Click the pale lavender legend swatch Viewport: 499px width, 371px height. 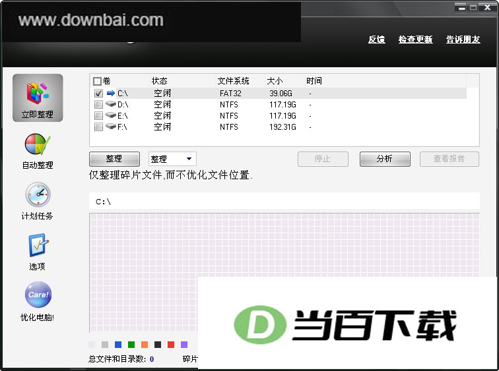pyautogui.click(x=92, y=345)
